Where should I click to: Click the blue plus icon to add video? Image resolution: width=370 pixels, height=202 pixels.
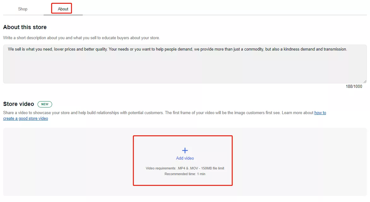[185, 150]
